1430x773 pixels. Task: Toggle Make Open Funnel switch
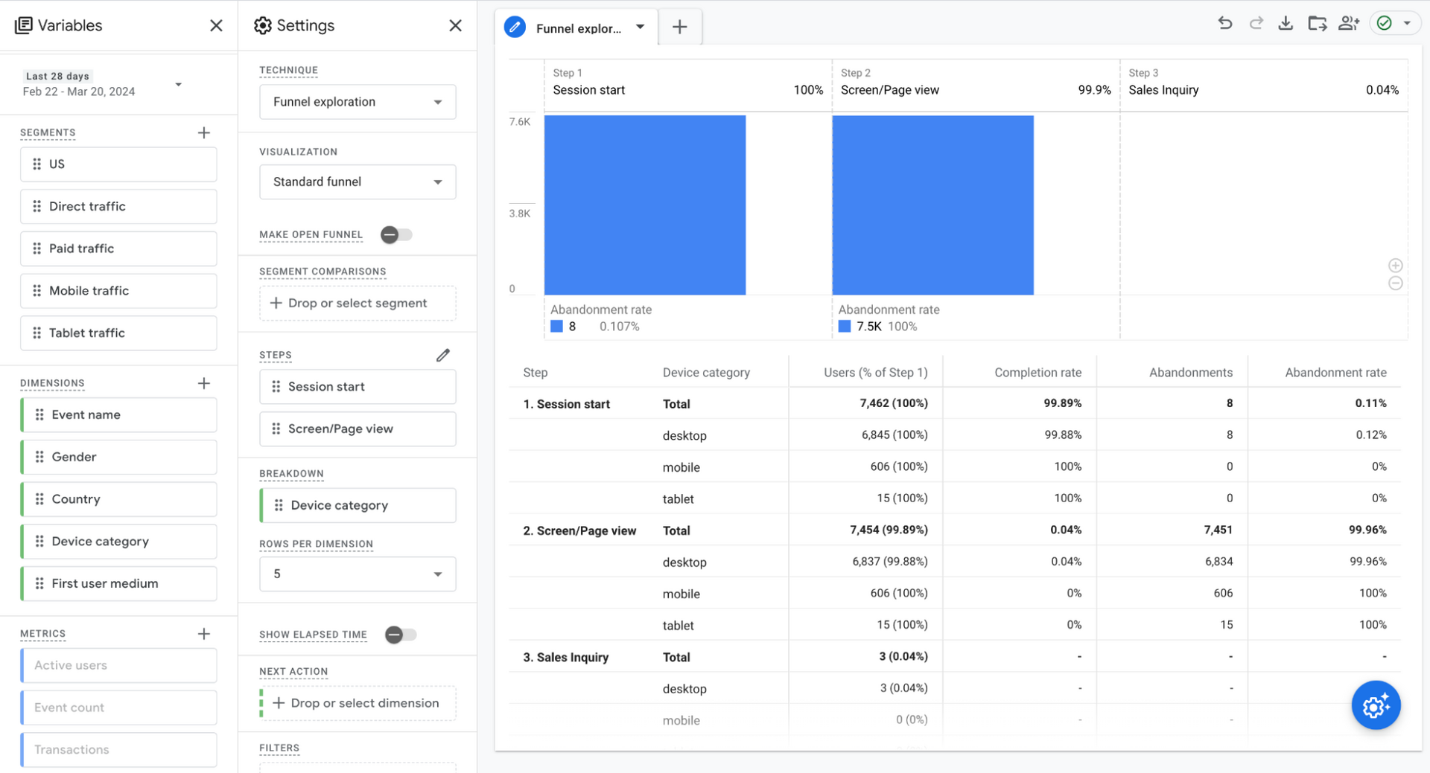(x=395, y=235)
